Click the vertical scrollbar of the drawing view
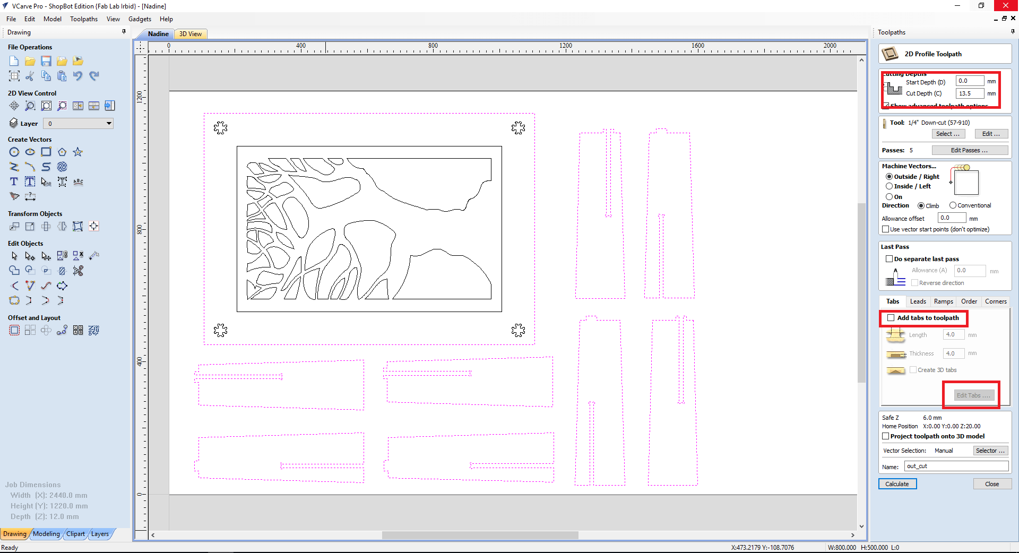 click(x=862, y=293)
